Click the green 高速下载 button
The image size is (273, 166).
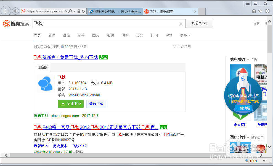[71, 104]
